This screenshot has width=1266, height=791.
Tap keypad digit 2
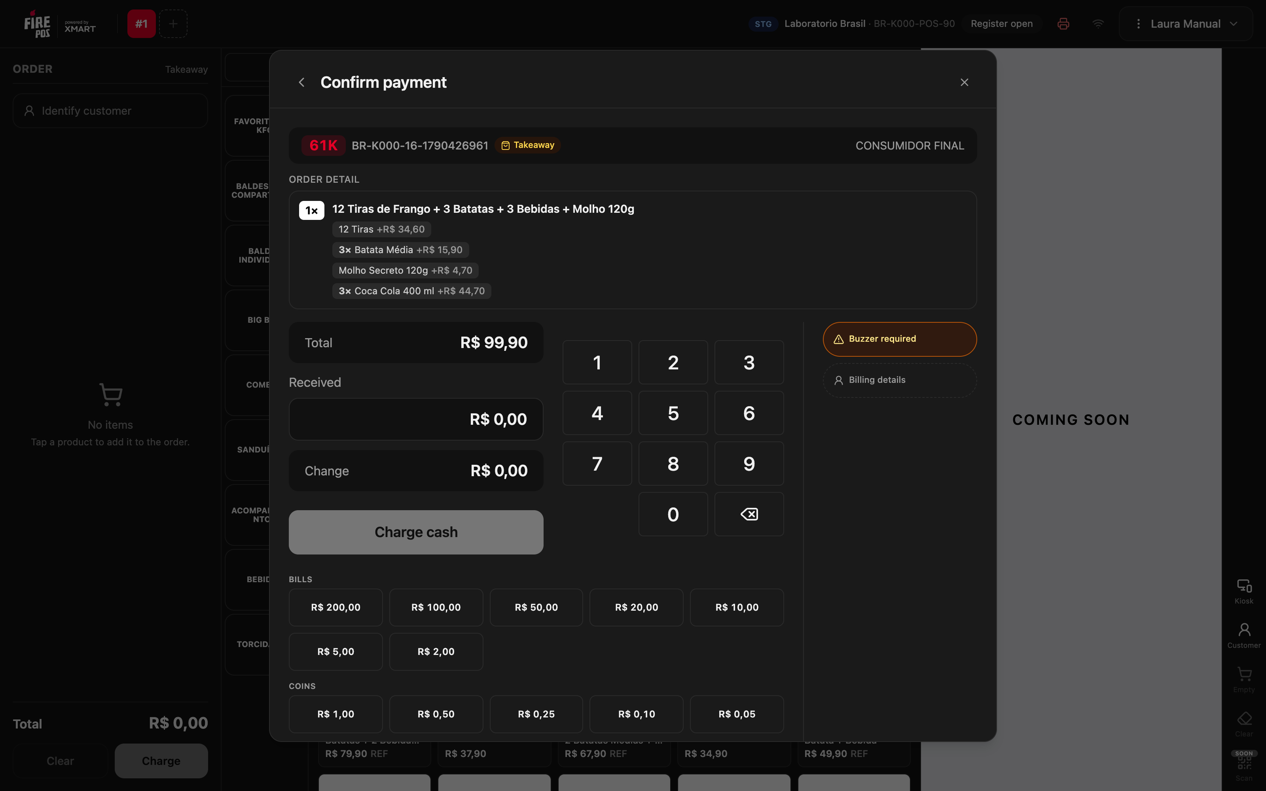(x=673, y=363)
